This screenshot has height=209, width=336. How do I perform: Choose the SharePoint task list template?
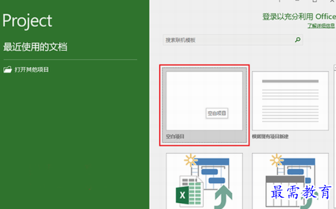pos(290,181)
